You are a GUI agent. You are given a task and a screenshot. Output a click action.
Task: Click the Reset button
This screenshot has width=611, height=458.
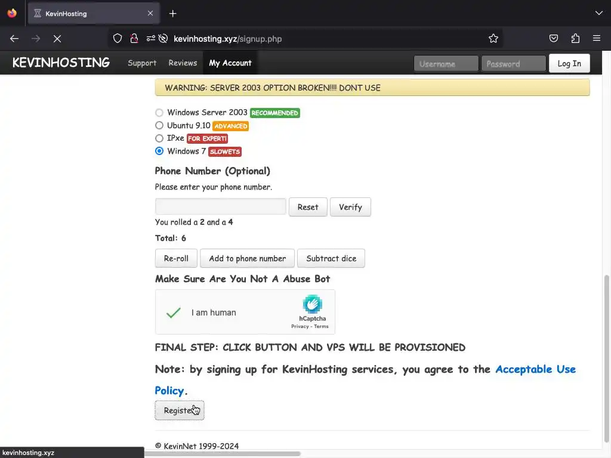(308, 207)
